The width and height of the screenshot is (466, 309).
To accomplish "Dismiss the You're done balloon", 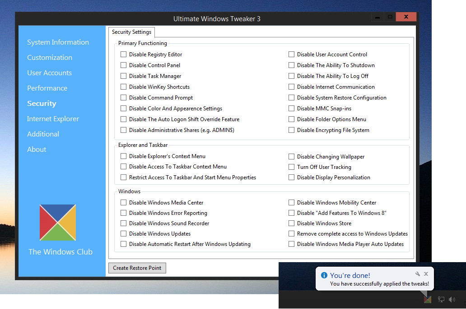I will (426, 274).
